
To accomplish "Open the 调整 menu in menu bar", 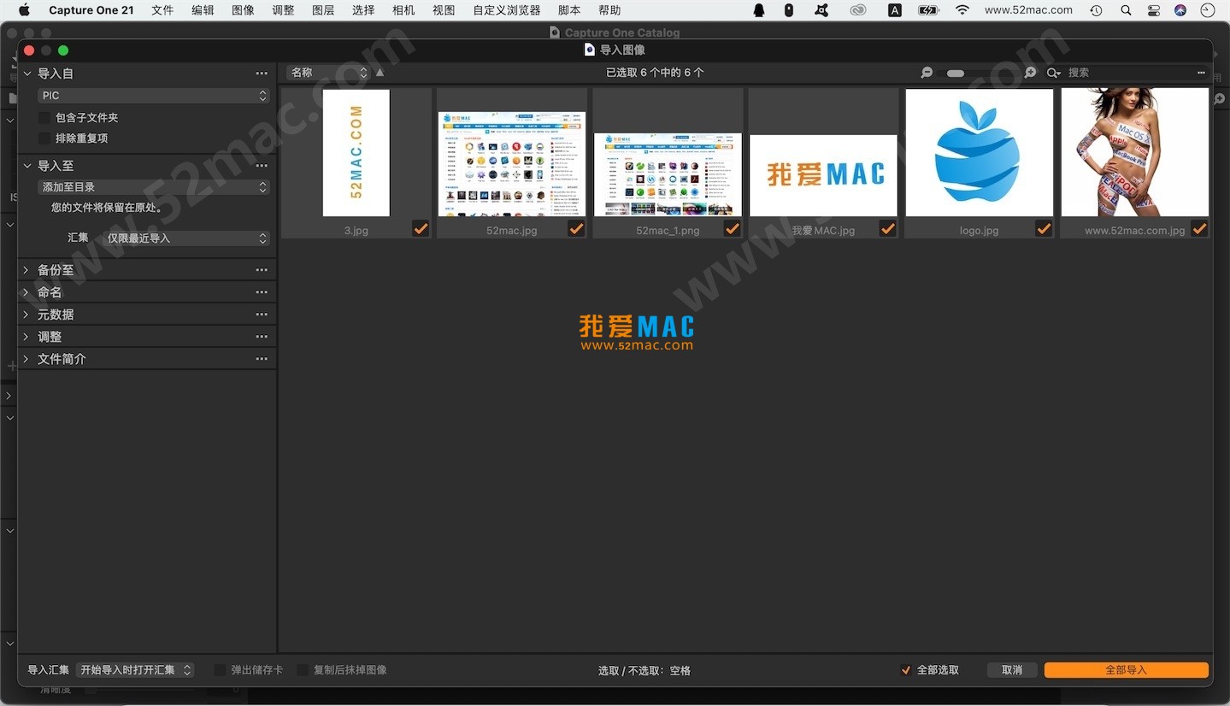I will pos(283,10).
